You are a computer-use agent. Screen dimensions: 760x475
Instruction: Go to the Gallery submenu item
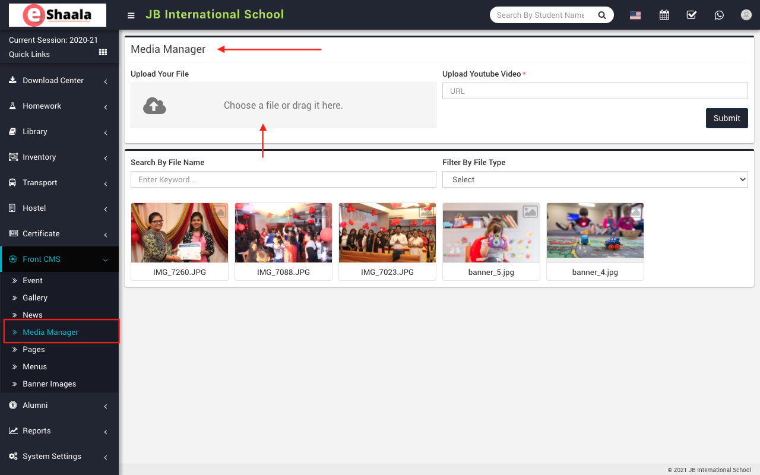[35, 298]
